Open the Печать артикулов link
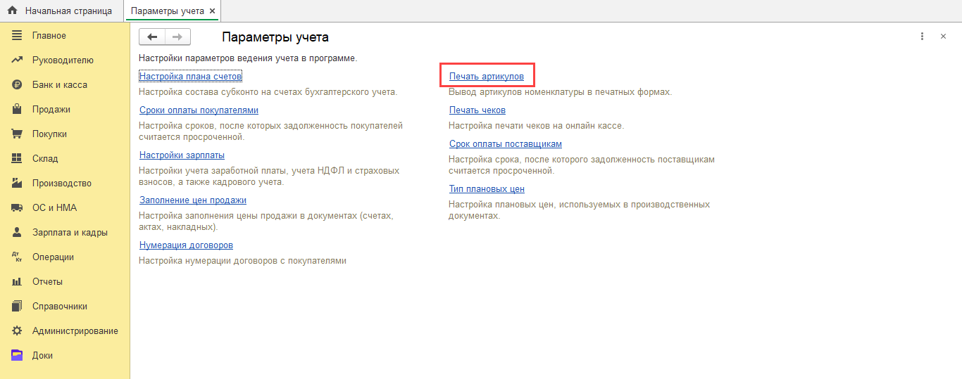The image size is (962, 379). click(x=487, y=77)
